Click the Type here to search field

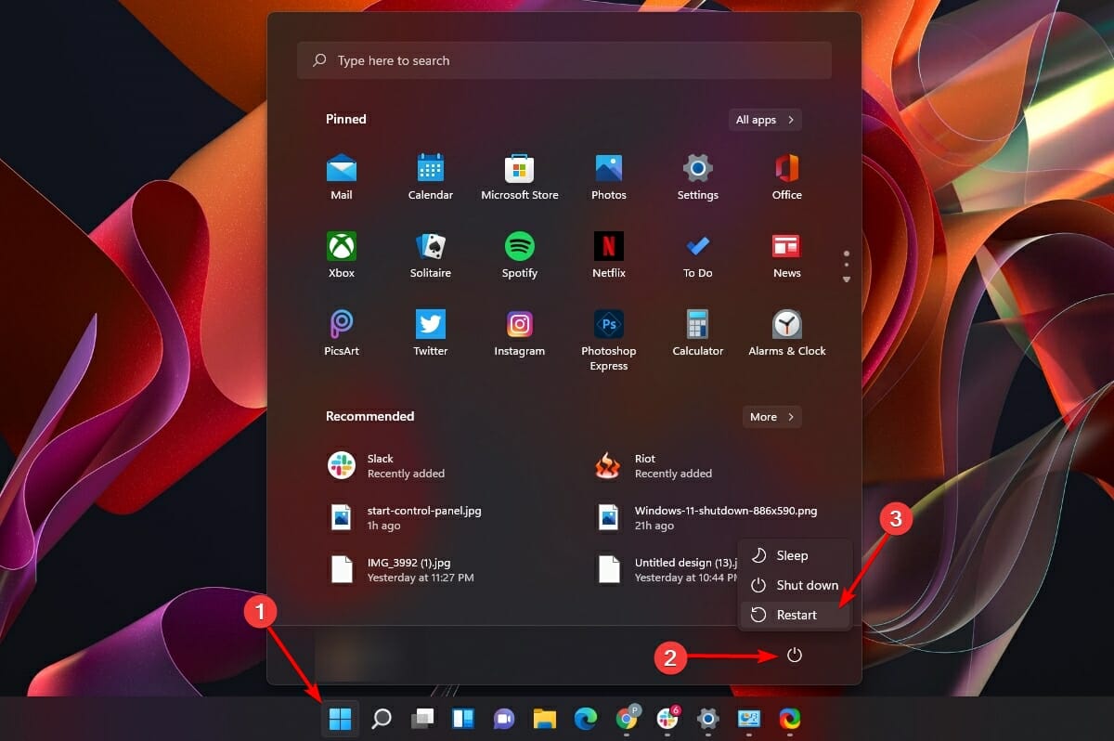tap(564, 60)
